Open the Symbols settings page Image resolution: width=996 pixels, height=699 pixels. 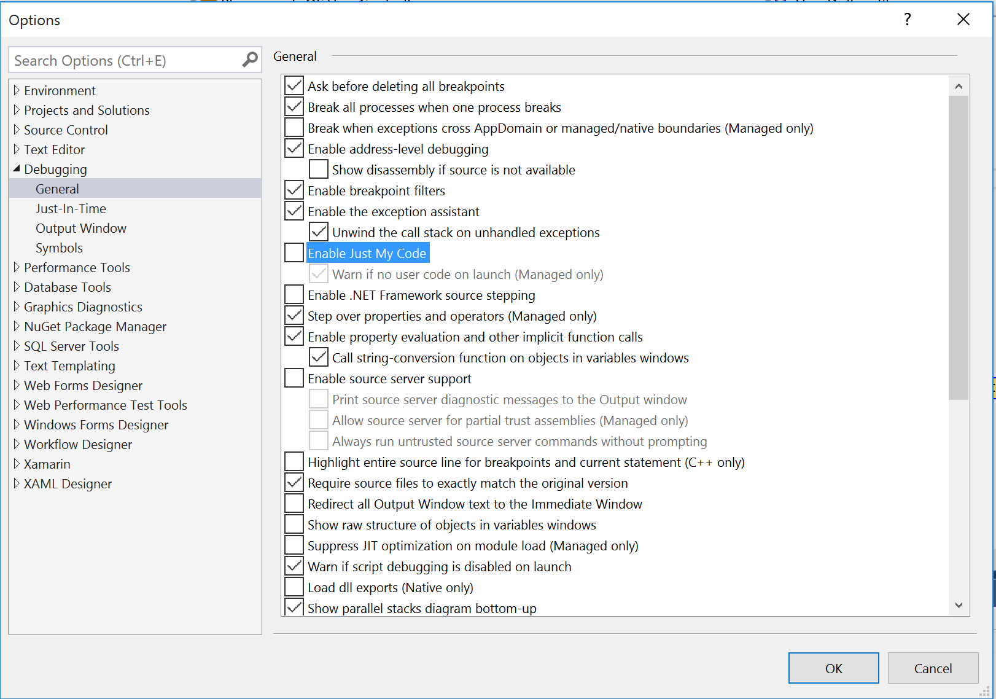(x=59, y=248)
